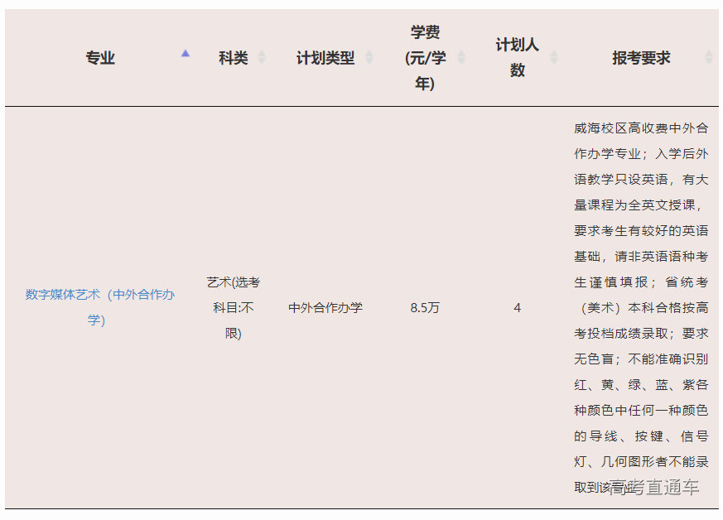Viewport: 723px width, 520px height.
Task: Click the 计划人数 column header label
Action: 517,58
